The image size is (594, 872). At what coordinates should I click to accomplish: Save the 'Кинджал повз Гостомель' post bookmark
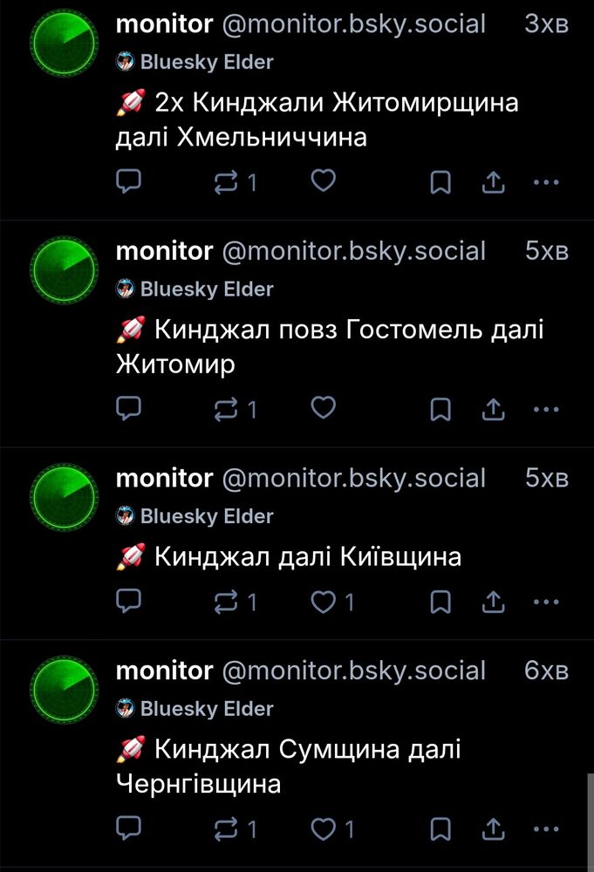(440, 409)
